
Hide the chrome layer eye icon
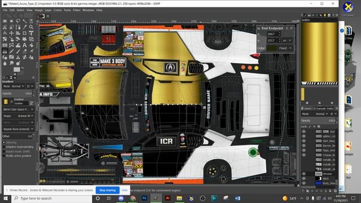[x=304, y=174]
